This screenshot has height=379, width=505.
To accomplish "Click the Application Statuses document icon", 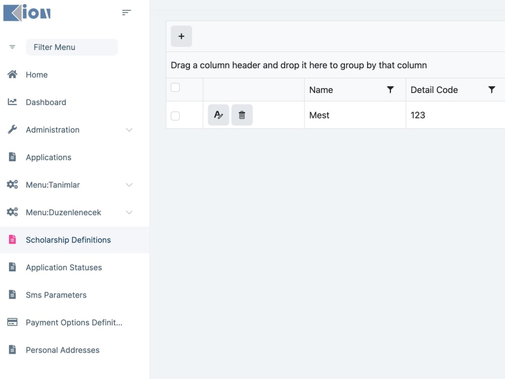I will [12, 267].
